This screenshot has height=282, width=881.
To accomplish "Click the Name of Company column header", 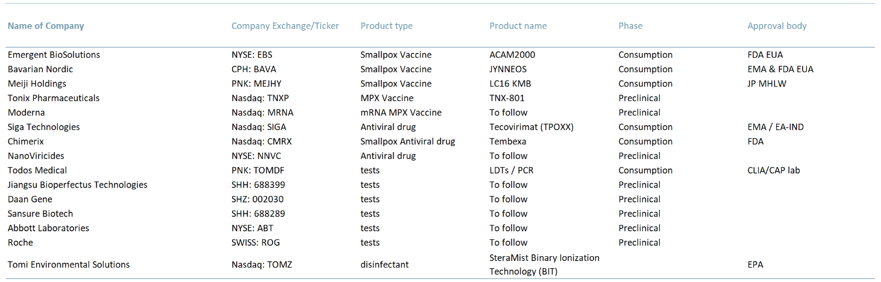I will pyautogui.click(x=46, y=26).
